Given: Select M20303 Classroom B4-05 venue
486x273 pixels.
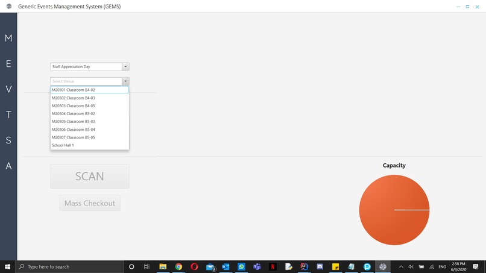Looking at the screenshot, I should click(x=90, y=105).
